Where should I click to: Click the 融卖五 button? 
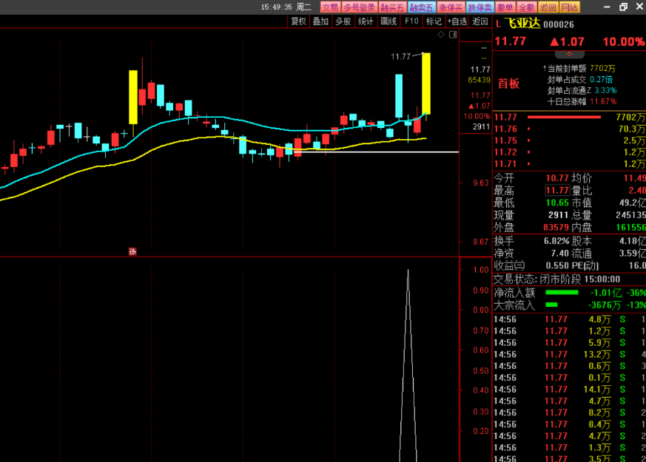point(422,7)
